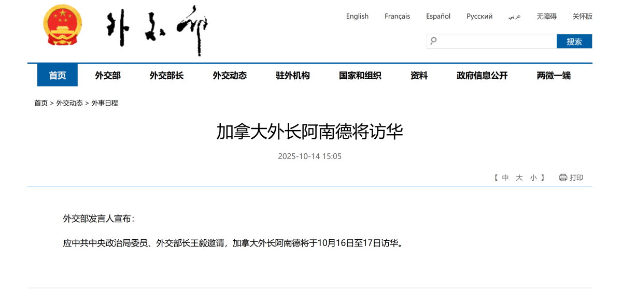622x290 pixels.
Task: Enable 无障碍 accessibility mode
Action: 546,16
